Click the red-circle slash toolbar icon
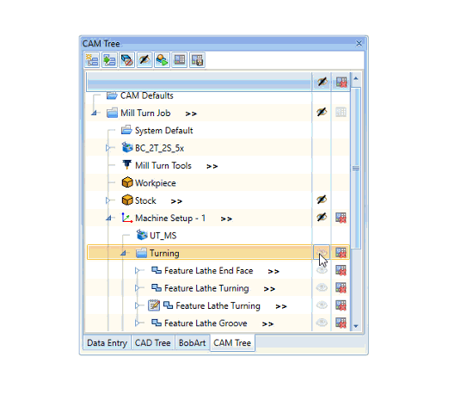Screen dimensions: 473x400 click(x=127, y=59)
